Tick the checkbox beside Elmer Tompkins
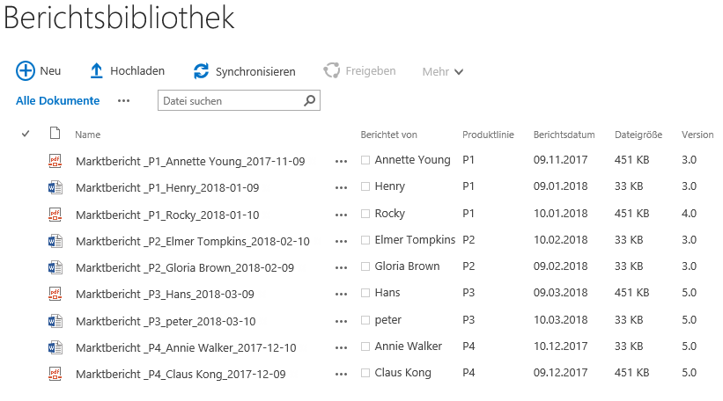 [x=365, y=240]
